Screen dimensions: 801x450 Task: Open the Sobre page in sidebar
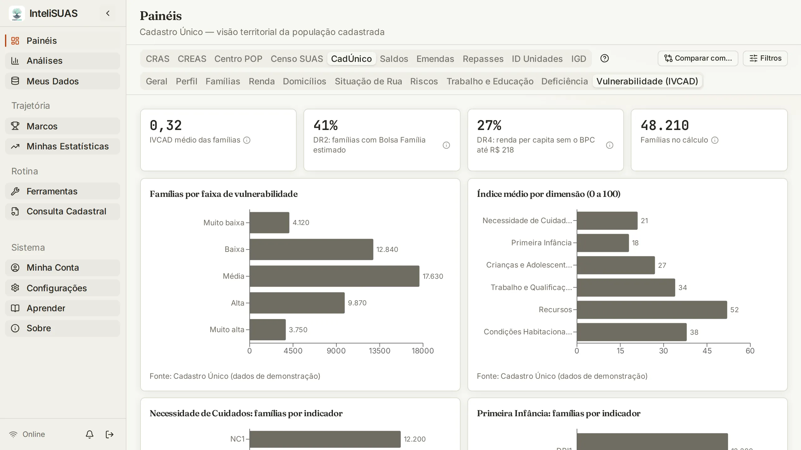(63, 328)
